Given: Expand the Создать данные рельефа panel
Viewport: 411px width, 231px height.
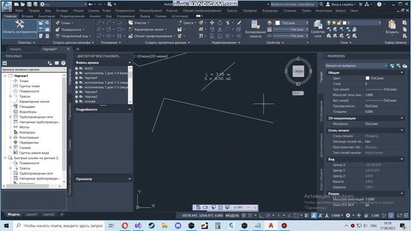Looking at the screenshot, I should click(73, 42).
